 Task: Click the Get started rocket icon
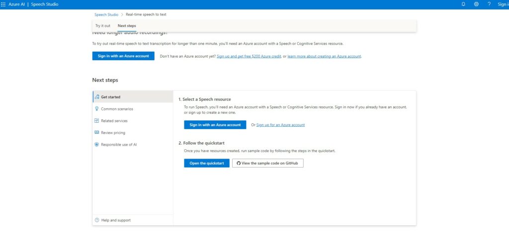coord(97,97)
